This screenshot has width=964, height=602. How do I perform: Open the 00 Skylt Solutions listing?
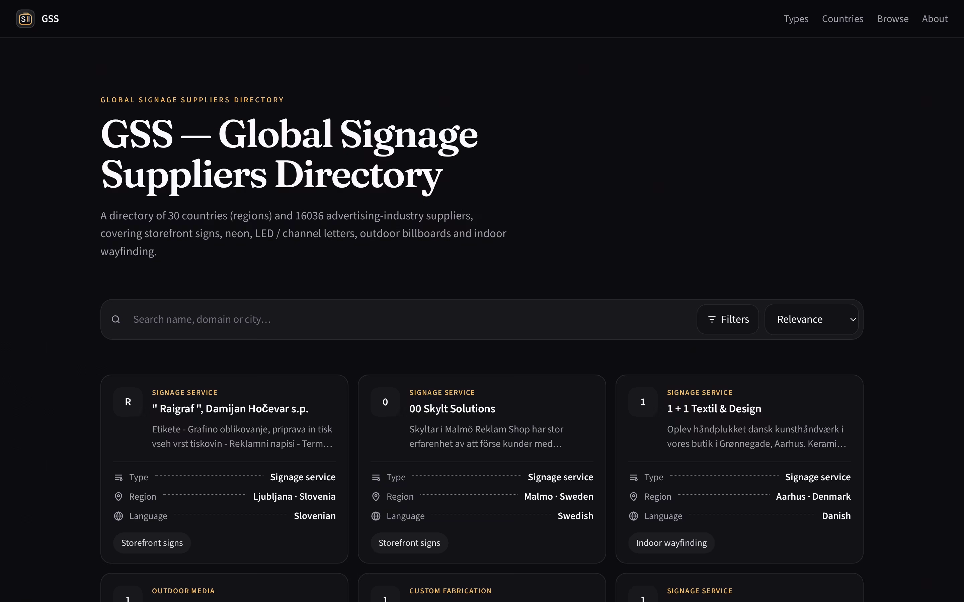point(452,409)
